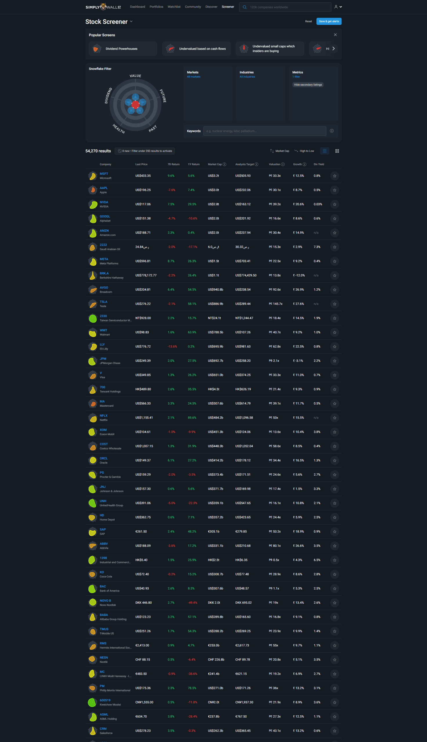Viewport: 427px width, 742px height.
Task: Open the Market Cap sort dropdown
Action: (279, 151)
